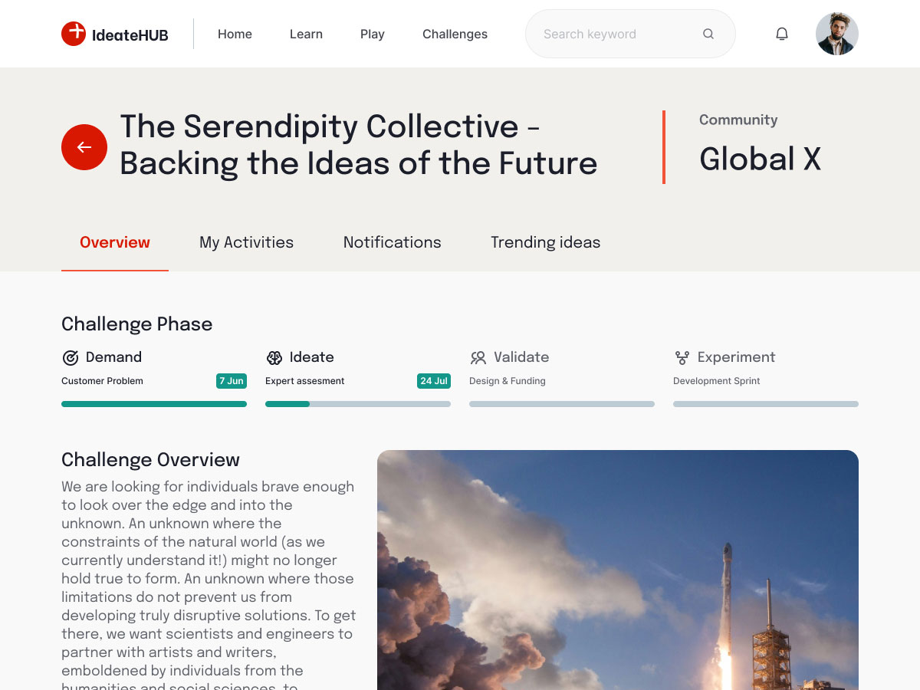This screenshot has width=920, height=690.
Task: Switch to the Notifications tab
Action: 393,242
